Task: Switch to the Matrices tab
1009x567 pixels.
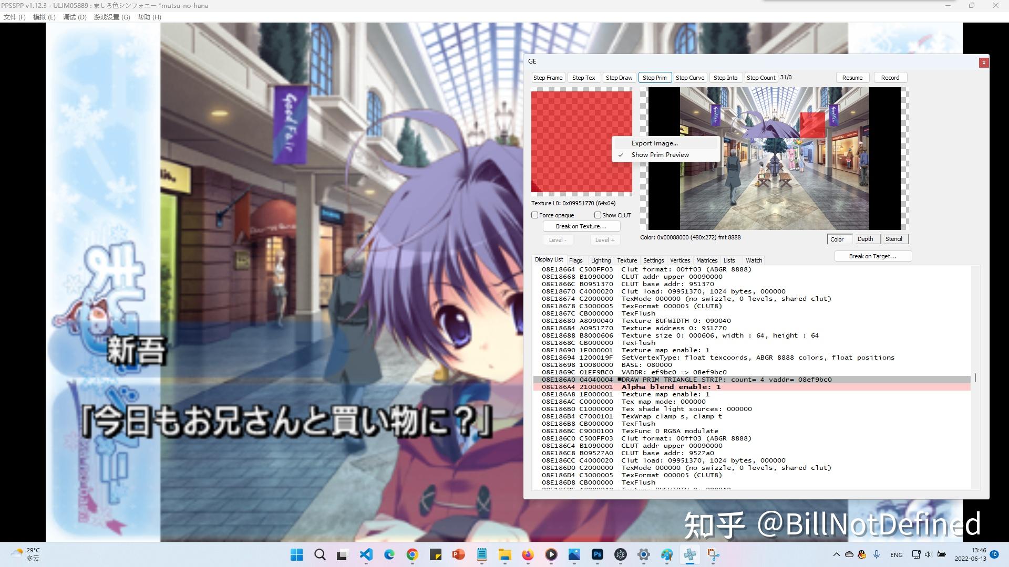Action: (707, 260)
